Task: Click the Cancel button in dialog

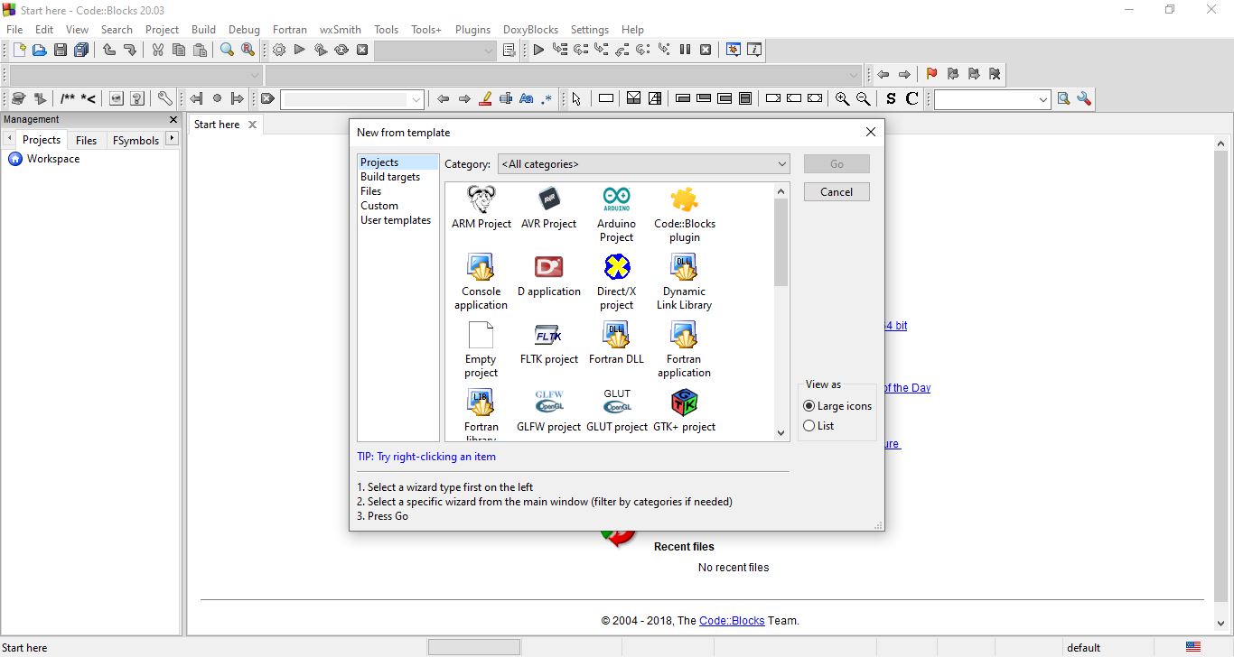Action: point(837,191)
